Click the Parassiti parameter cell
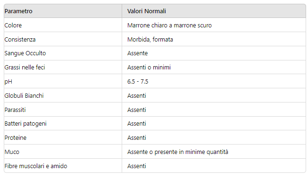308x179 pixels. tap(63, 110)
